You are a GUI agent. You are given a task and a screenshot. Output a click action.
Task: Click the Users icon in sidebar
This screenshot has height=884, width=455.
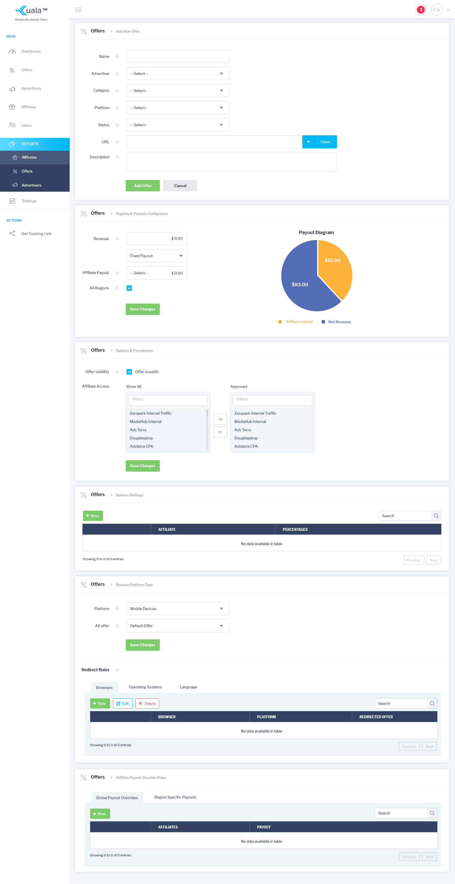point(12,125)
